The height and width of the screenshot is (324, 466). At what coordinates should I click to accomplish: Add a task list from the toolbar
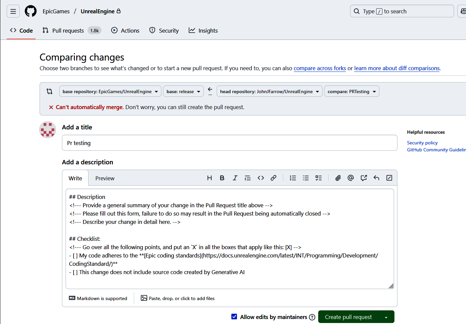[319, 178]
